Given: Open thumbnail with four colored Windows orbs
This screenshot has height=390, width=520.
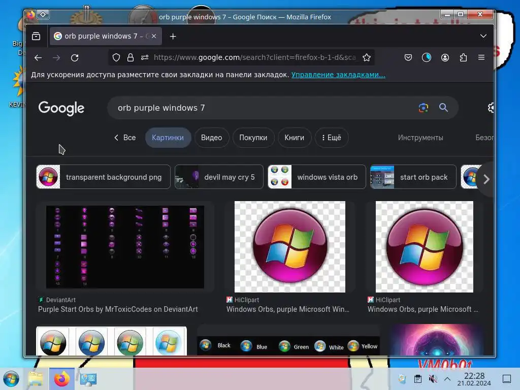Looking at the screenshot, I should 111,342.
